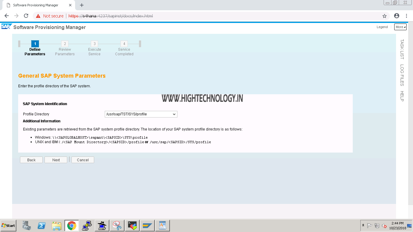Click the Windows profile path bullet text

click(x=91, y=137)
